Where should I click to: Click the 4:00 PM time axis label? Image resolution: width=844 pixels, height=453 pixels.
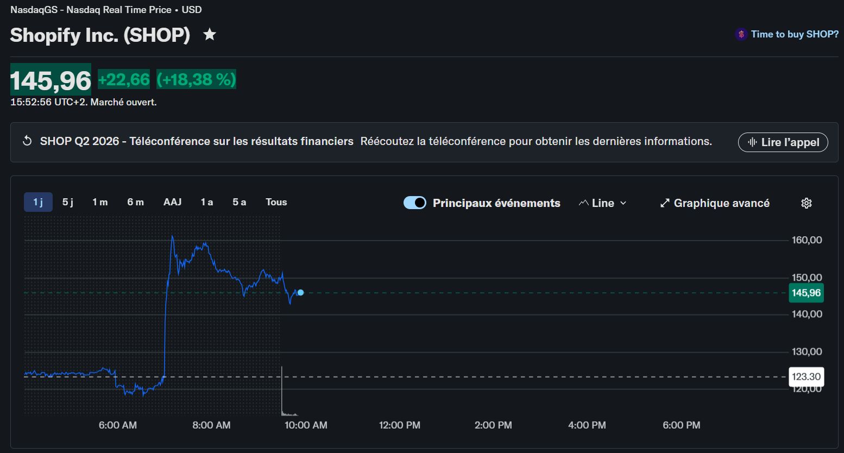[x=587, y=425]
